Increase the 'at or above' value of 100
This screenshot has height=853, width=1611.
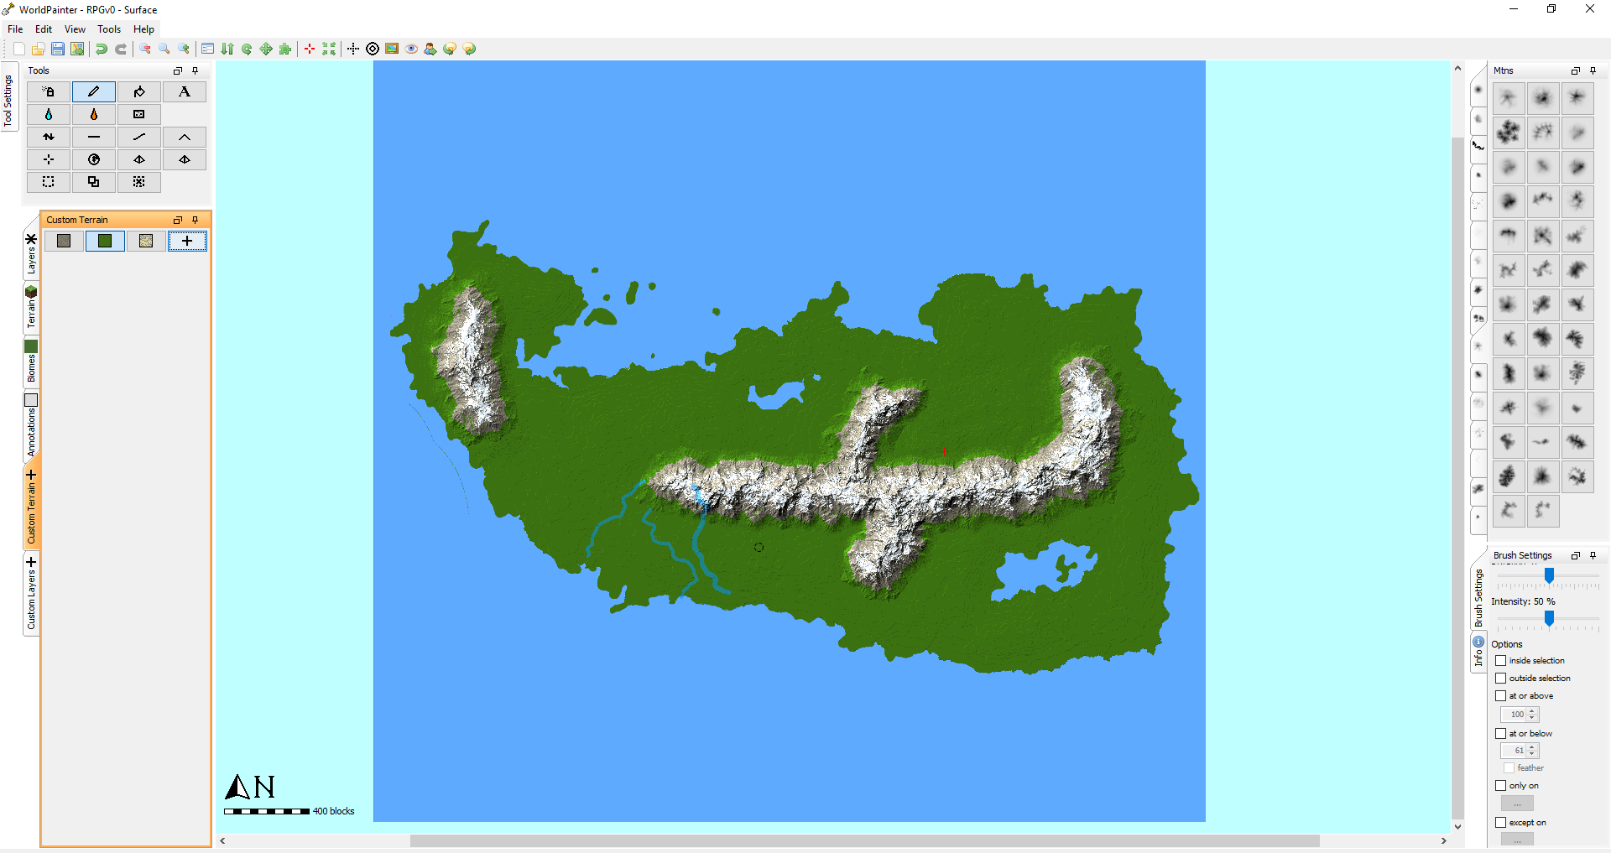point(1532,711)
